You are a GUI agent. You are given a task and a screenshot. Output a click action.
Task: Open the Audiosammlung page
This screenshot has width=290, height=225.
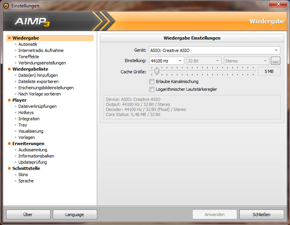click(33, 150)
